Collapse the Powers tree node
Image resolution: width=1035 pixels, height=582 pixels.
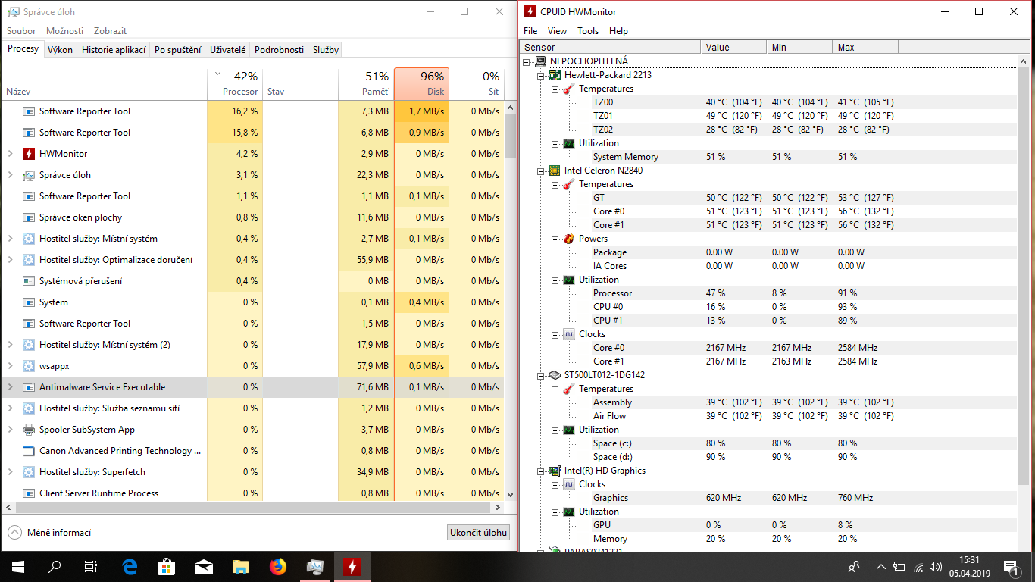[555, 239]
